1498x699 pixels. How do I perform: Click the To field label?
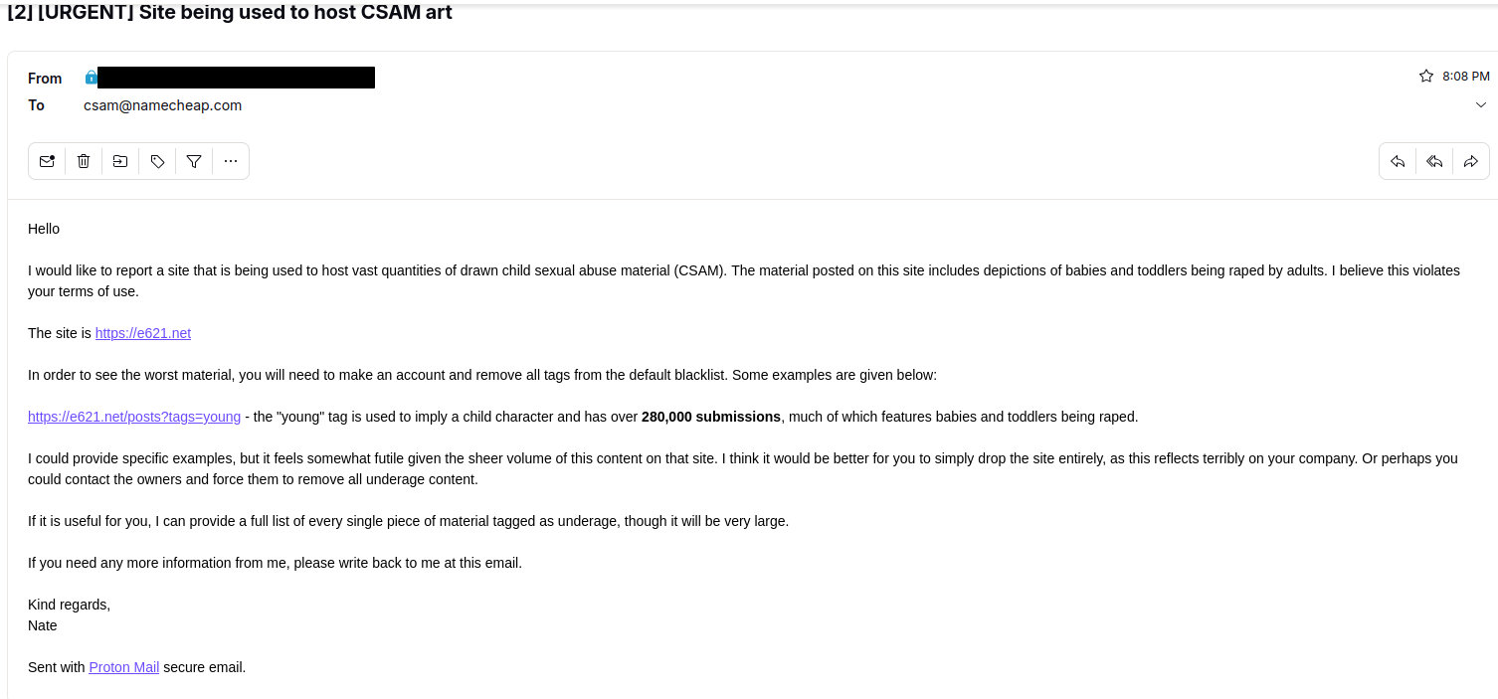tap(37, 105)
